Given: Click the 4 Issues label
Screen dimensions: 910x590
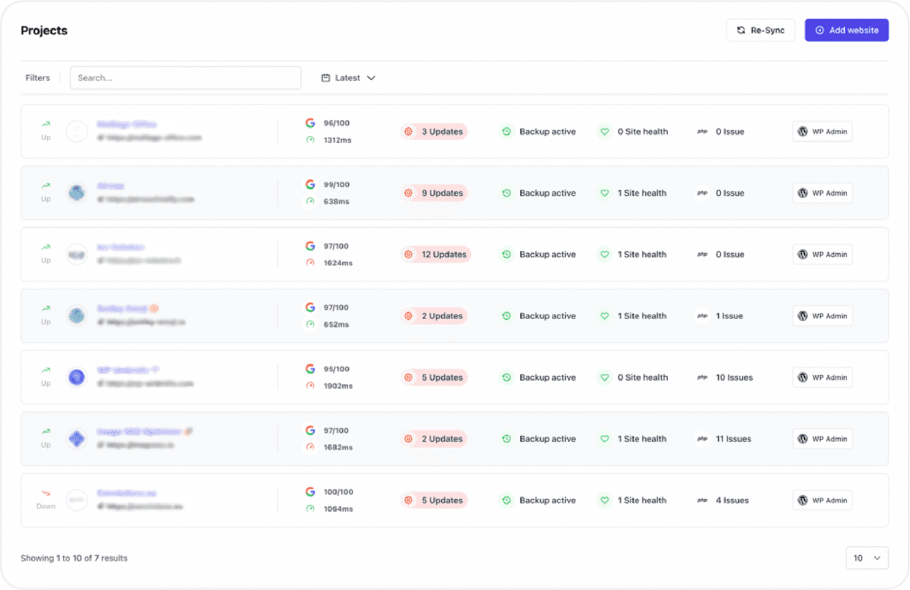Looking at the screenshot, I should (x=732, y=500).
